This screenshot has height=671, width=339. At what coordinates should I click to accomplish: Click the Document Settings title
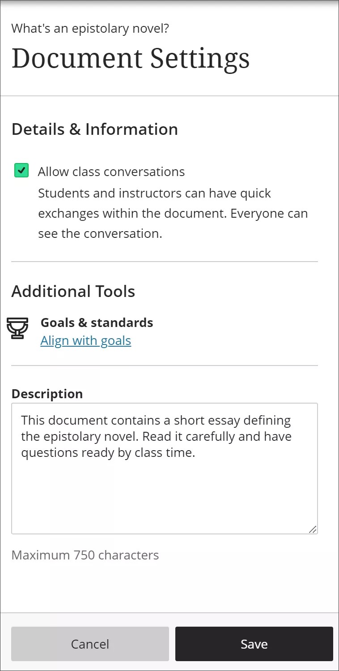131,58
